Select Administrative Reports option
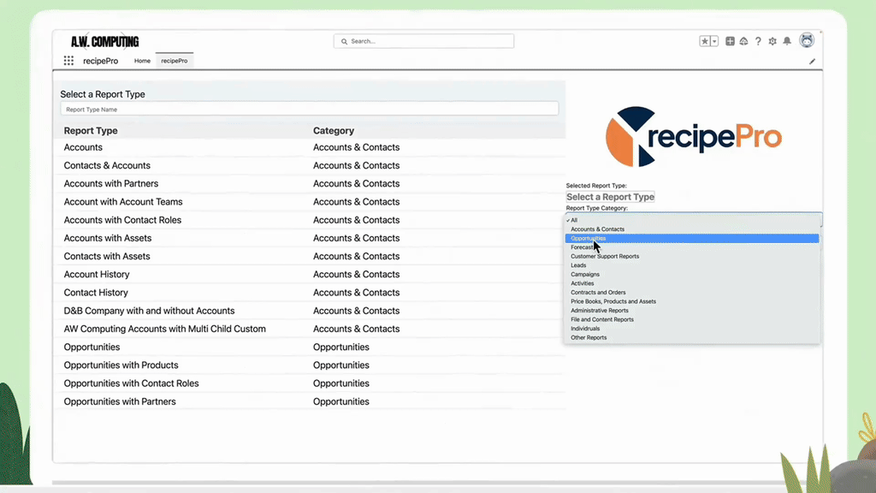876x493 pixels. click(692, 310)
